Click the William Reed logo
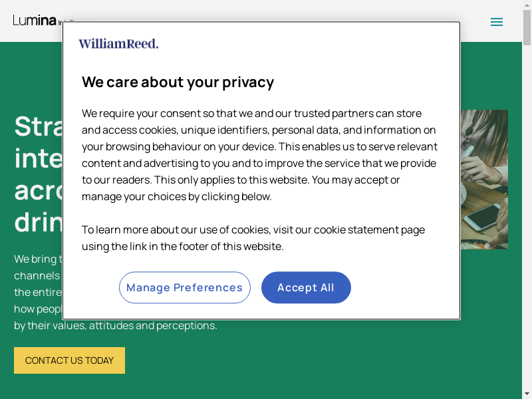The image size is (532, 399). tap(118, 44)
